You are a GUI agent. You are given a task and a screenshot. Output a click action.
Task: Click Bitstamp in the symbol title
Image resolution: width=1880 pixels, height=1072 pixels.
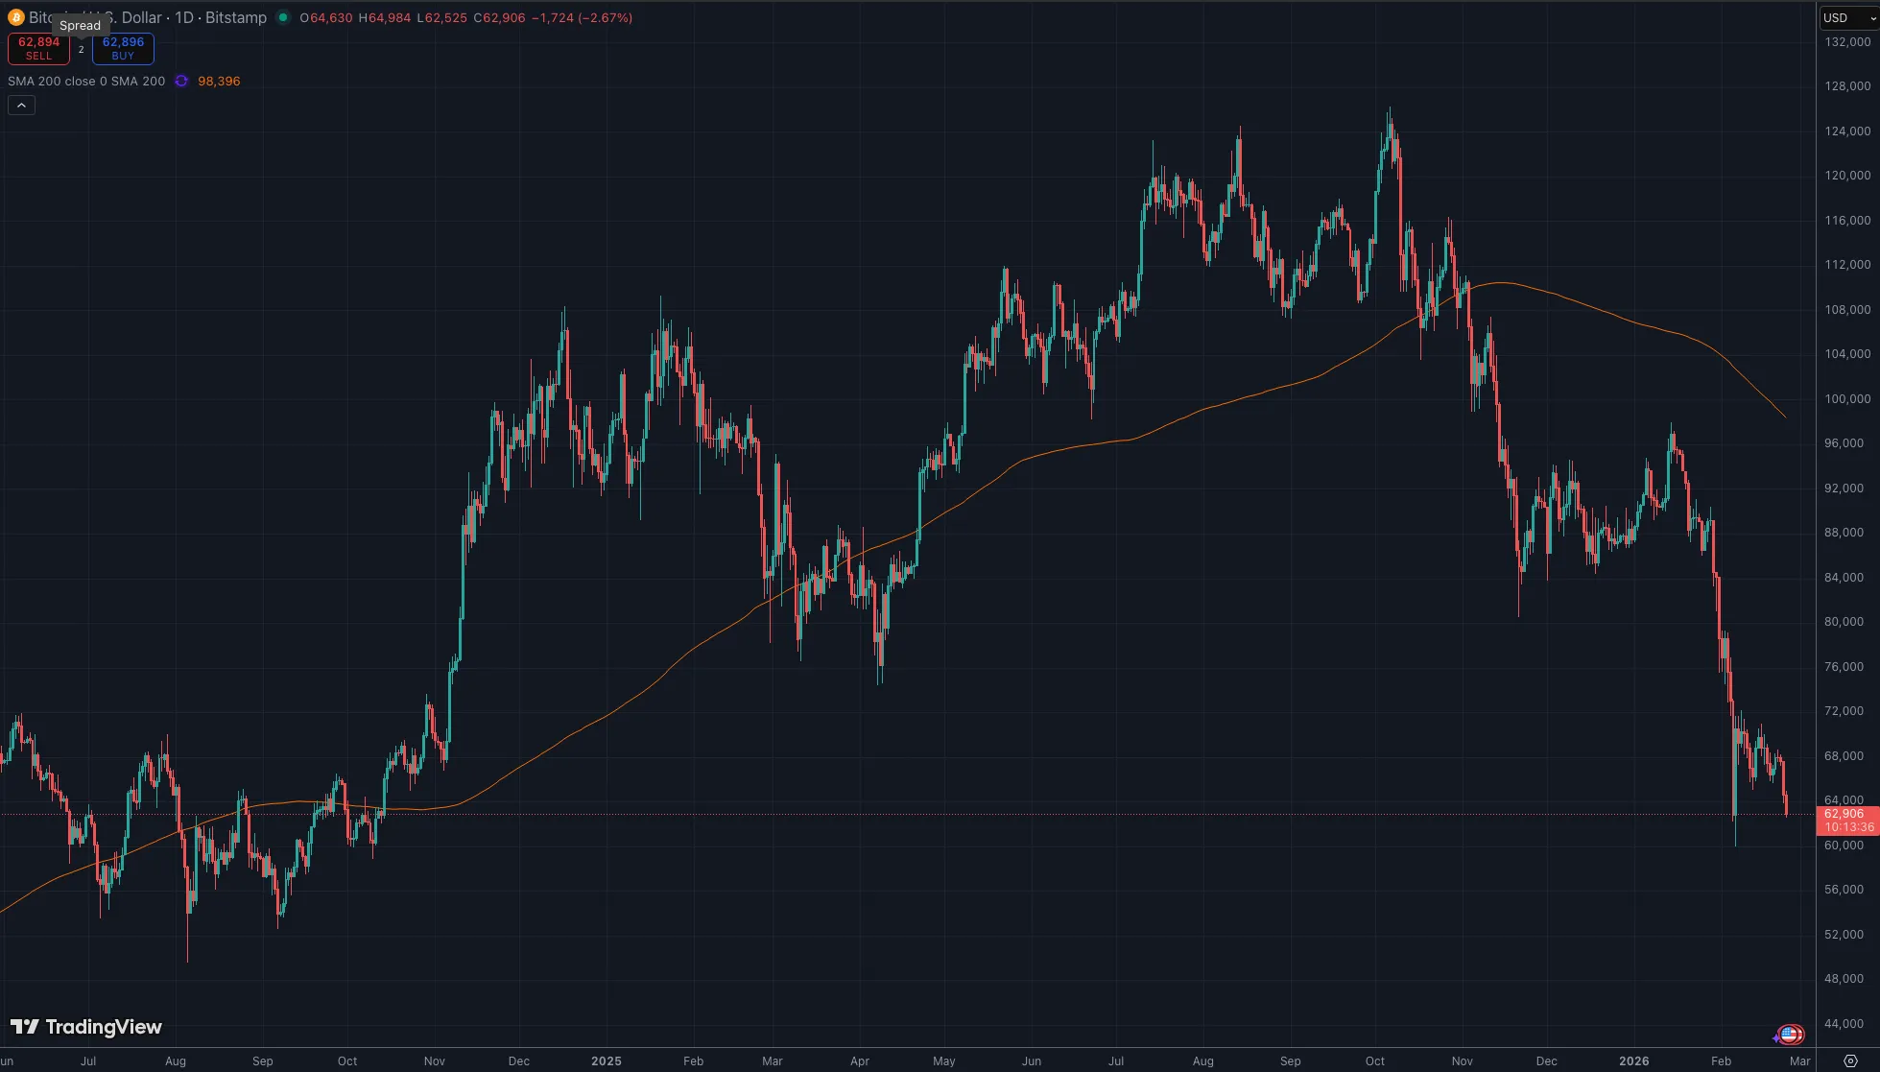coord(236,17)
